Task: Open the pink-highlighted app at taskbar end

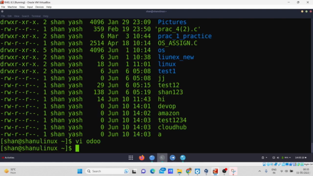Action: [233, 171]
